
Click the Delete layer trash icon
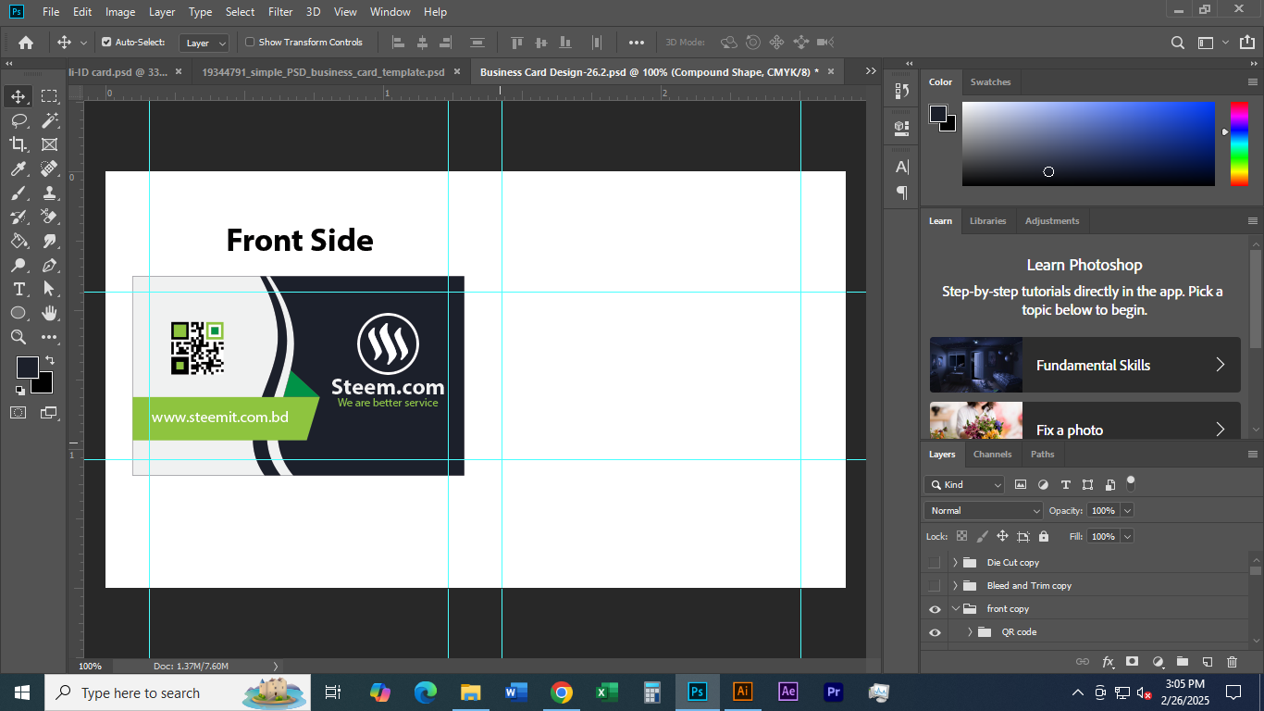pos(1232,662)
